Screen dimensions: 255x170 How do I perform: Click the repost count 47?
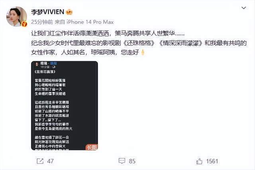(x=51, y=161)
